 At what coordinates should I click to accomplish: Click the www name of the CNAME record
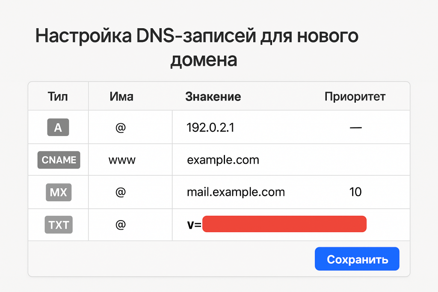point(121,160)
